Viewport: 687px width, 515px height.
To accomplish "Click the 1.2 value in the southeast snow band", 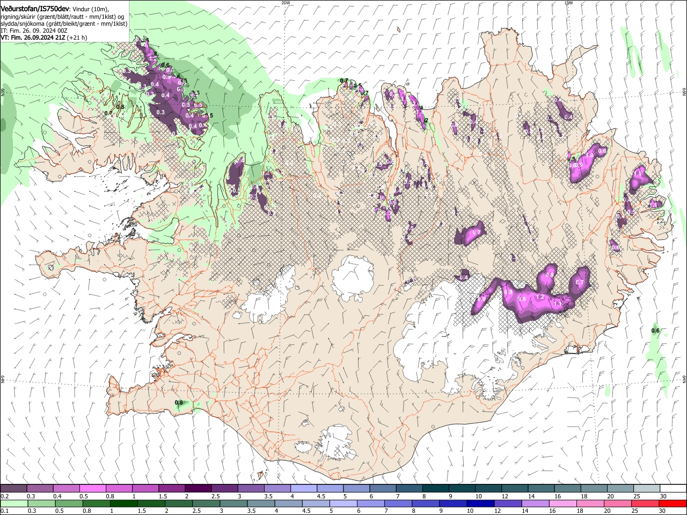I will click(x=540, y=297).
